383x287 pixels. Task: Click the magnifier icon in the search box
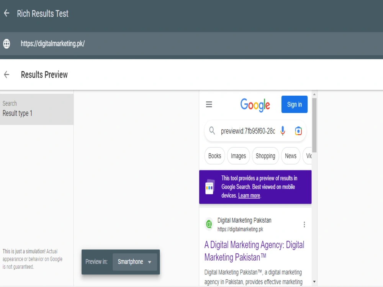pyautogui.click(x=212, y=131)
